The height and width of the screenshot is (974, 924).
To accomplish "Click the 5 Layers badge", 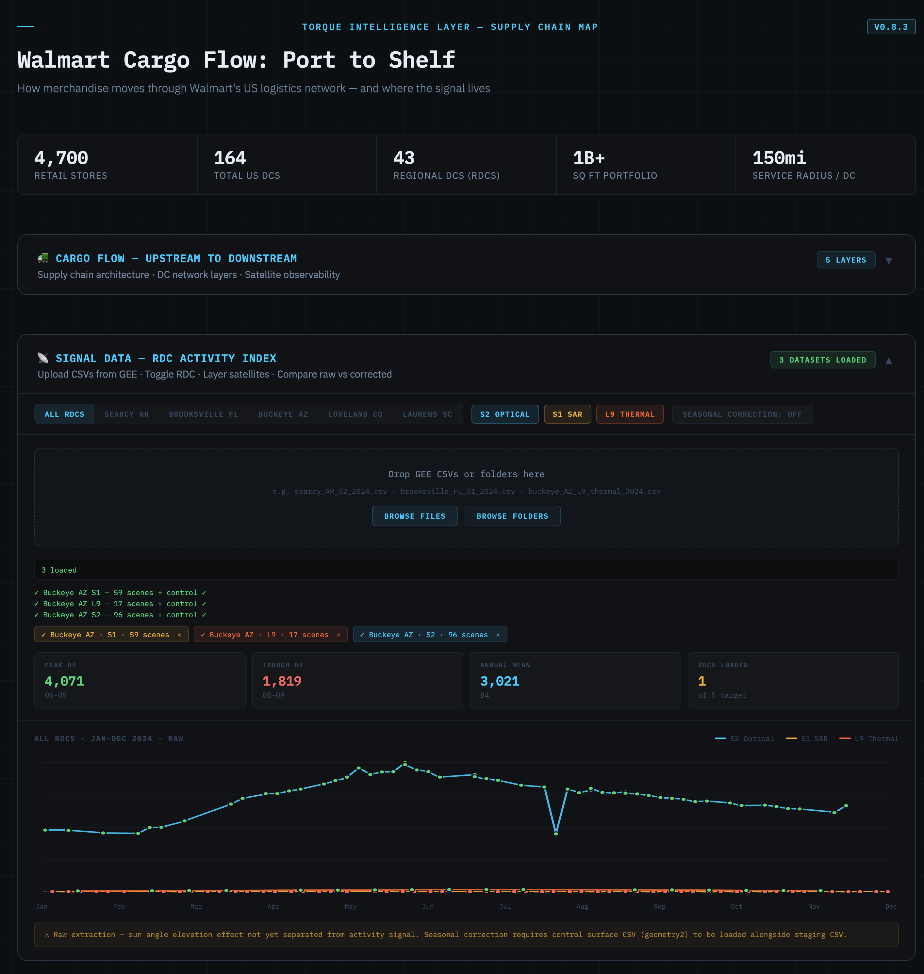I will click(x=845, y=260).
